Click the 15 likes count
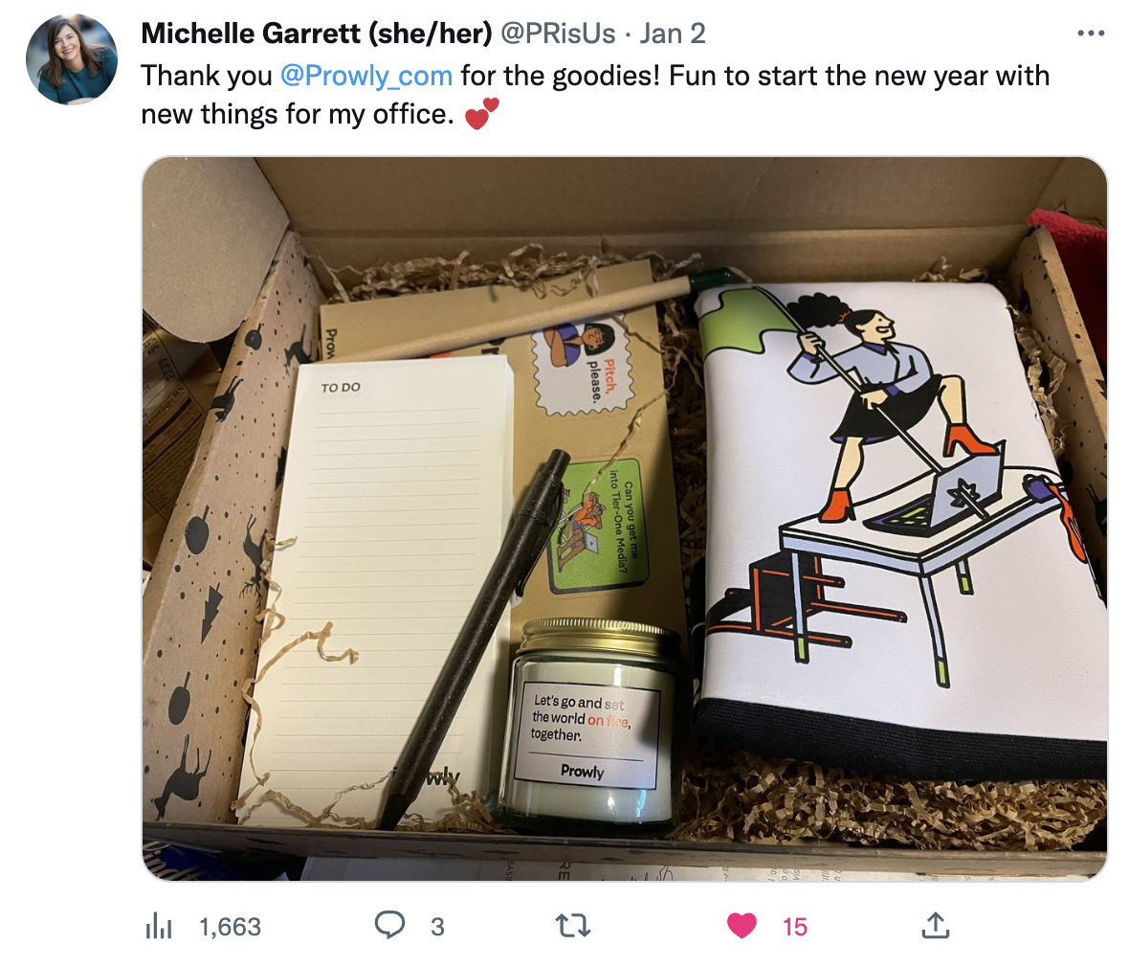 click(795, 927)
